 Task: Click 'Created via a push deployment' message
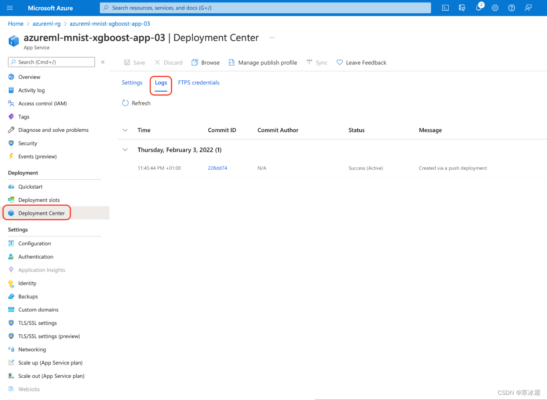pos(453,168)
